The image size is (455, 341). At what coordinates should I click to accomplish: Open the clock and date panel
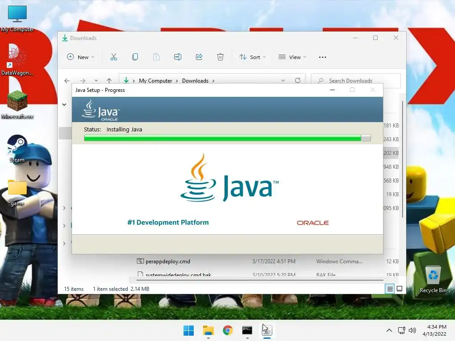[x=435, y=330]
